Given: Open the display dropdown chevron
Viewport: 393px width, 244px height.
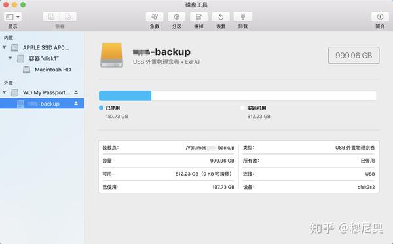Looking at the screenshot, I should [18, 17].
